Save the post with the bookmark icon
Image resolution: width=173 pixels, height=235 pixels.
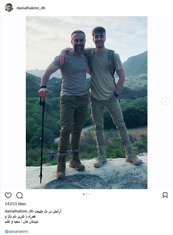point(165,195)
